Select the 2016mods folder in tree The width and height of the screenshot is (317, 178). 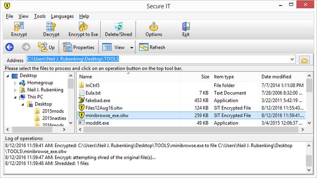click(53, 125)
